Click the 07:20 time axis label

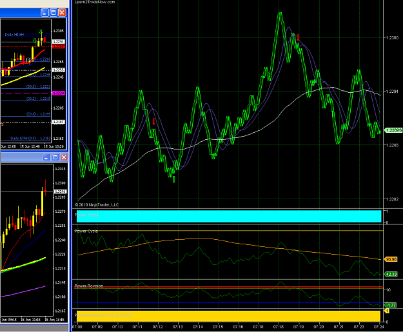[319, 327]
